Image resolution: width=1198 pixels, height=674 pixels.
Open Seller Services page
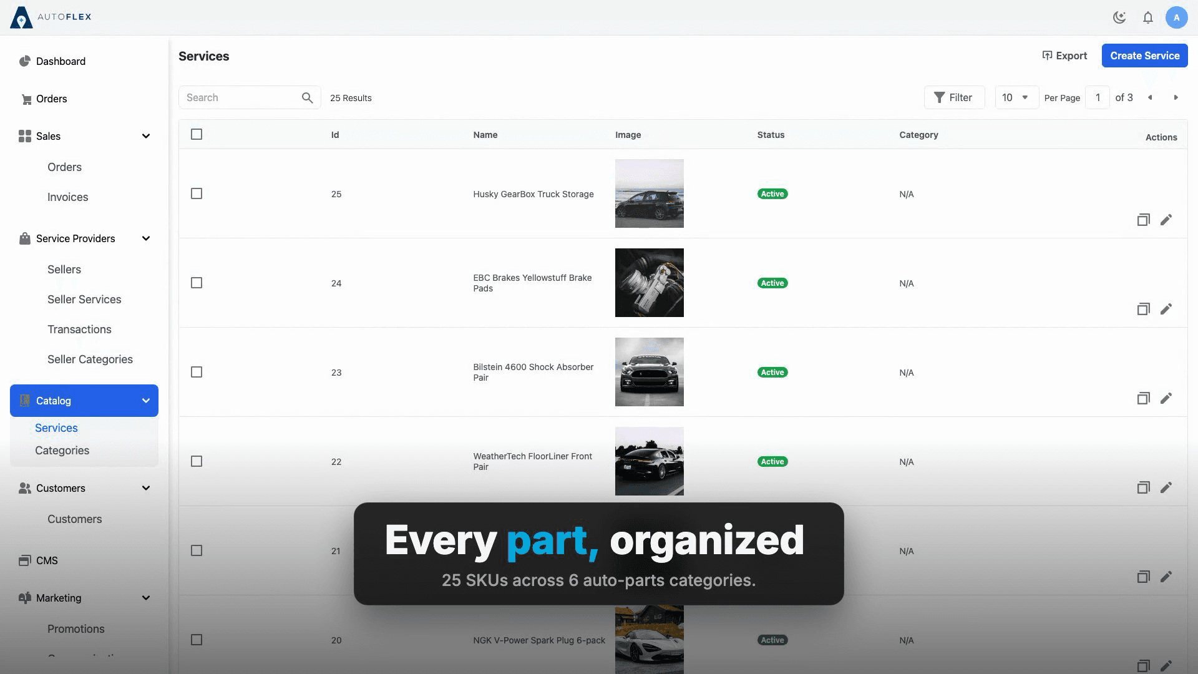coord(84,300)
